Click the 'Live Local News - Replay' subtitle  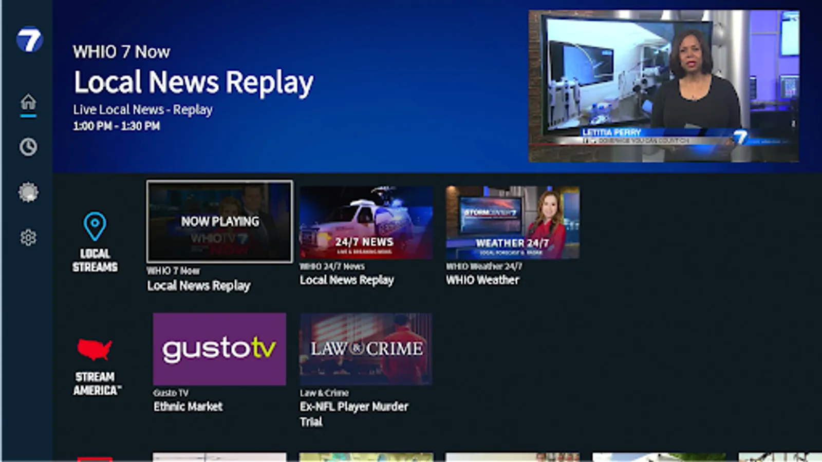pyautogui.click(x=143, y=110)
